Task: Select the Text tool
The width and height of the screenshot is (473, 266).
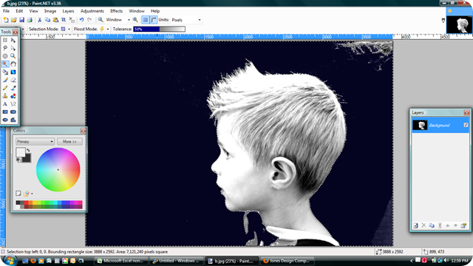Action: [5, 104]
